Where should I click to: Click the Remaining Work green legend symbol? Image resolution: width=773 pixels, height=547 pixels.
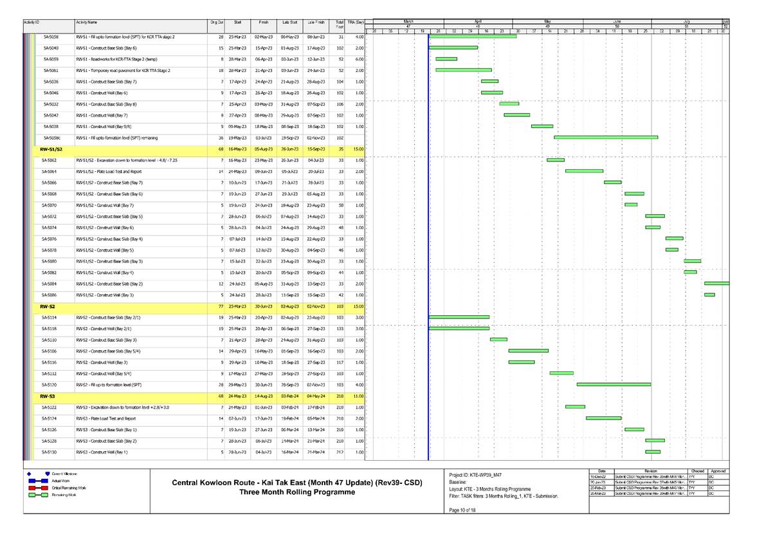click(39, 495)
